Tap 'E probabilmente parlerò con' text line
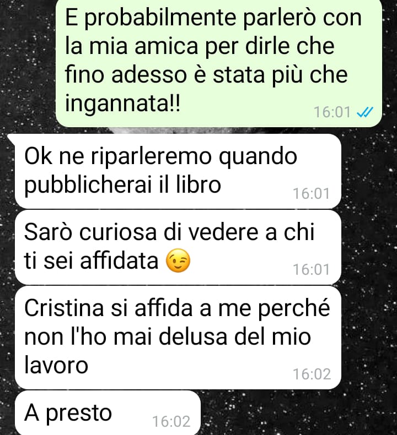The height and width of the screenshot is (435, 397). pos(213,18)
